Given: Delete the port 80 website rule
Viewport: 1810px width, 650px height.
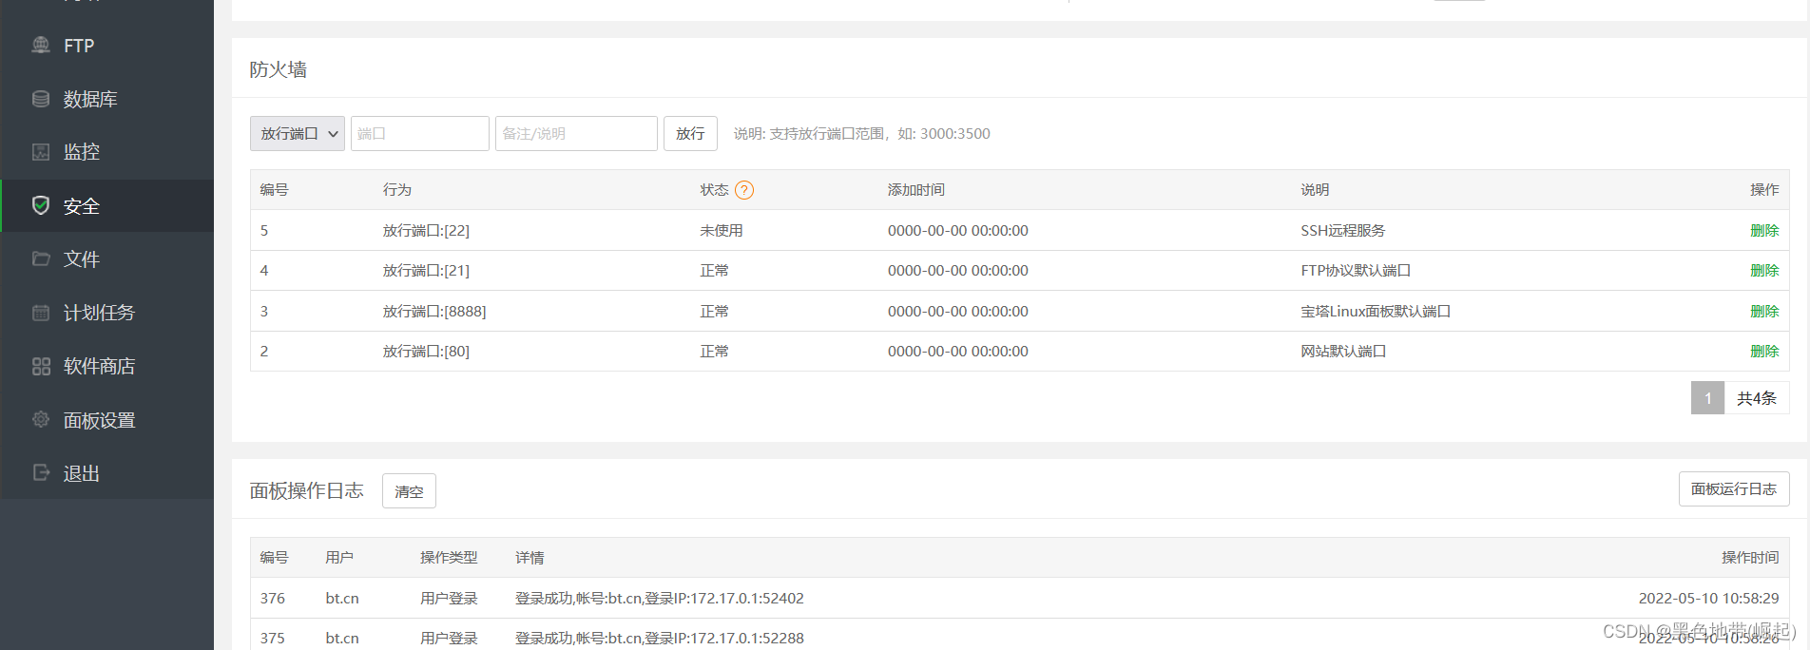Looking at the screenshot, I should pos(1764,352).
